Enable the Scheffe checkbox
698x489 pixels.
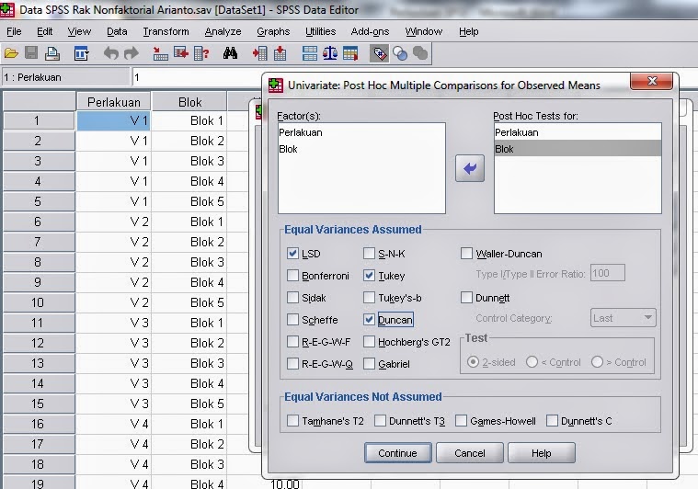click(x=292, y=320)
